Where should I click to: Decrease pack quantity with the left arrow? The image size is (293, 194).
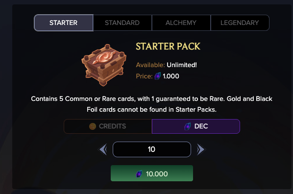point(103,149)
